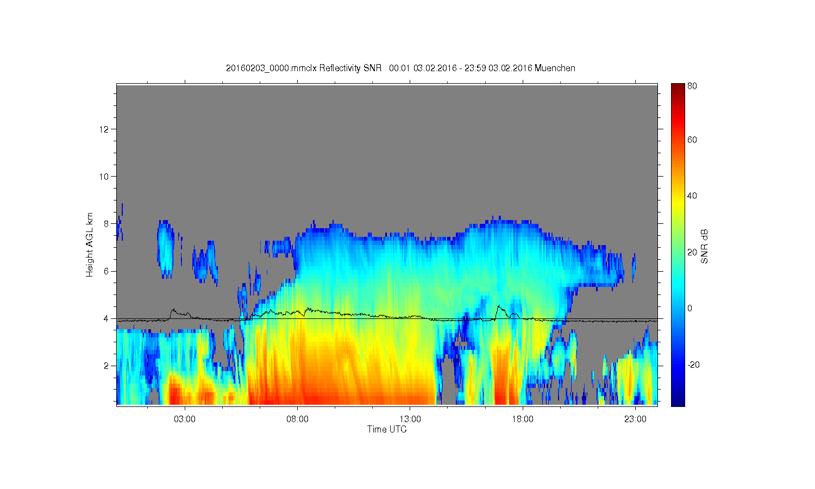Click the 08:00 time tick label
The image size is (815, 489).
click(x=297, y=419)
